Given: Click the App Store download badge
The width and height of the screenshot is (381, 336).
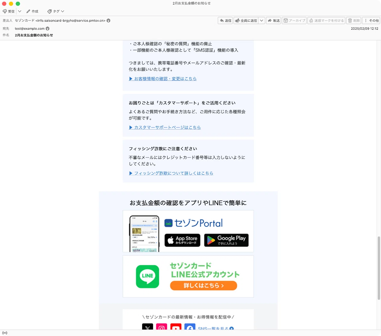Looking at the screenshot, I should [182, 240].
